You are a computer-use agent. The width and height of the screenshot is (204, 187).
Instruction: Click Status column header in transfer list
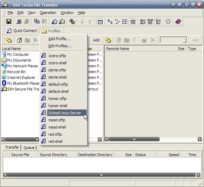tap(145, 155)
